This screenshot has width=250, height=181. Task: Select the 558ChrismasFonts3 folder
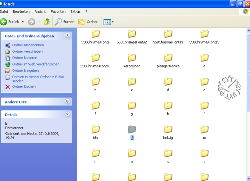(x=168, y=37)
